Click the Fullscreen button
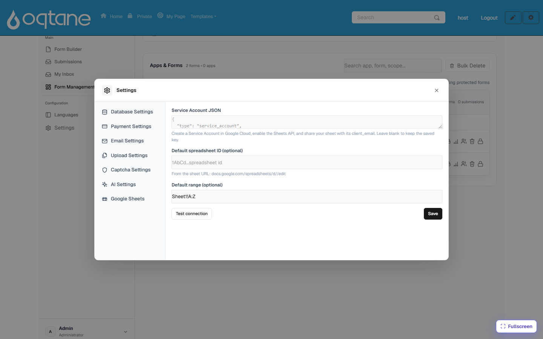Screen dimensions: 543x339 [516, 327]
